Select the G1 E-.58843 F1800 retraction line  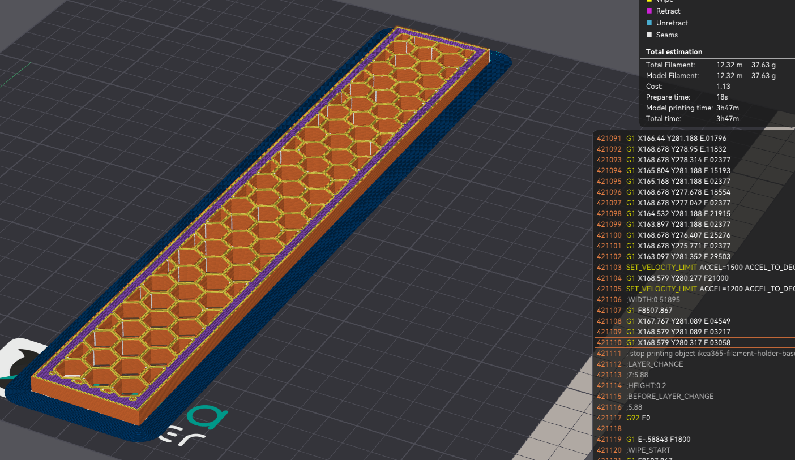coord(694,439)
